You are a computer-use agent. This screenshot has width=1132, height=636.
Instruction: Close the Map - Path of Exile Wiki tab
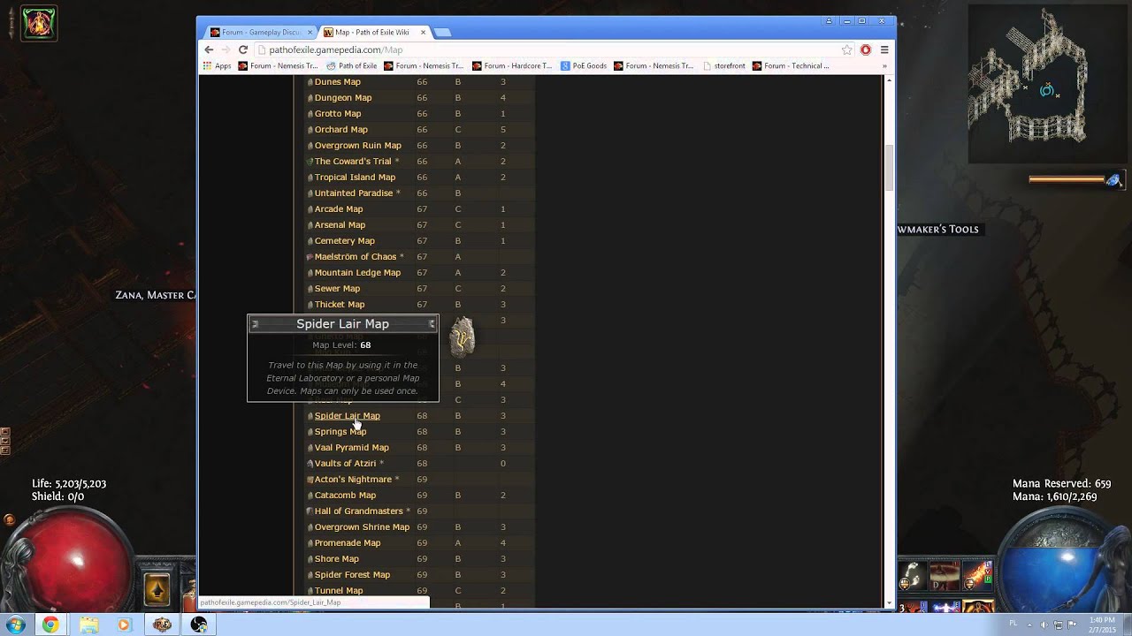coord(423,32)
